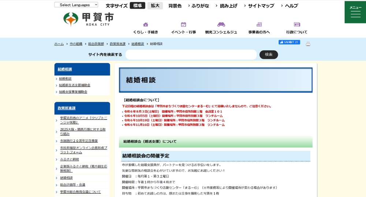
Task: Click the printer icon
Action: [x=308, y=44]
